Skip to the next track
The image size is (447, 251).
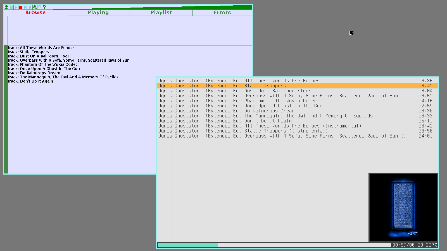pyautogui.click(x=30, y=7)
